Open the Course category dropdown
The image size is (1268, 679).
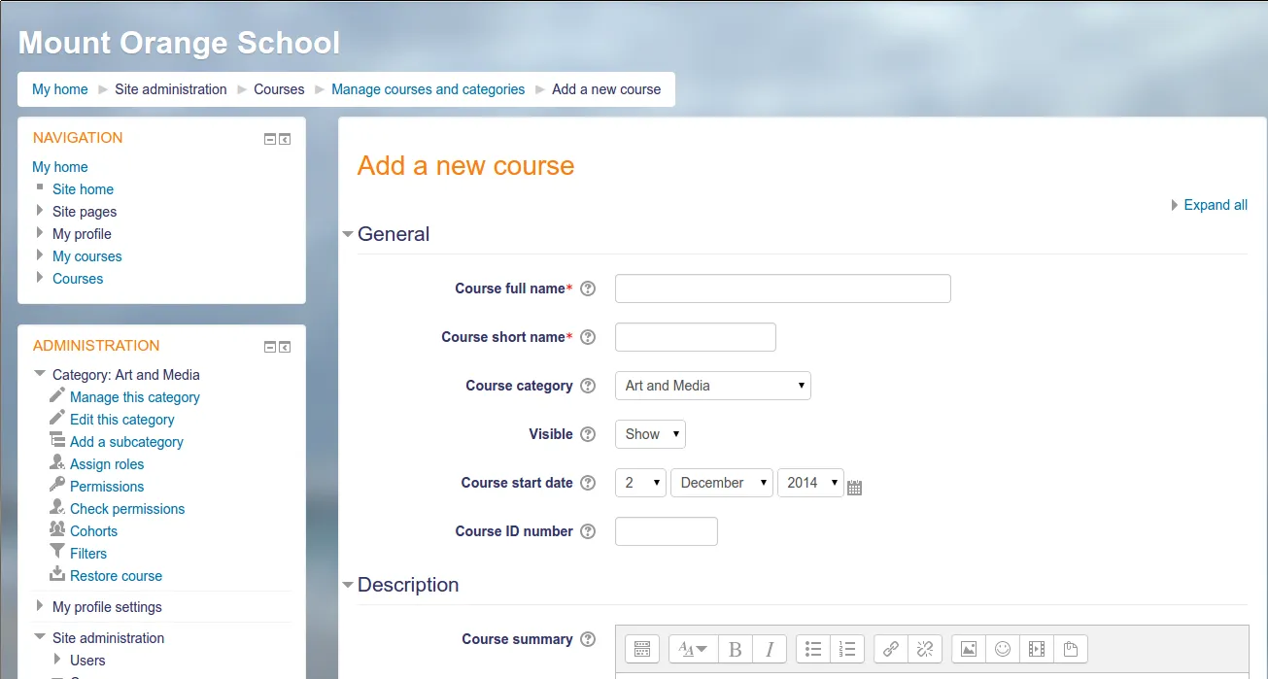tap(712, 386)
